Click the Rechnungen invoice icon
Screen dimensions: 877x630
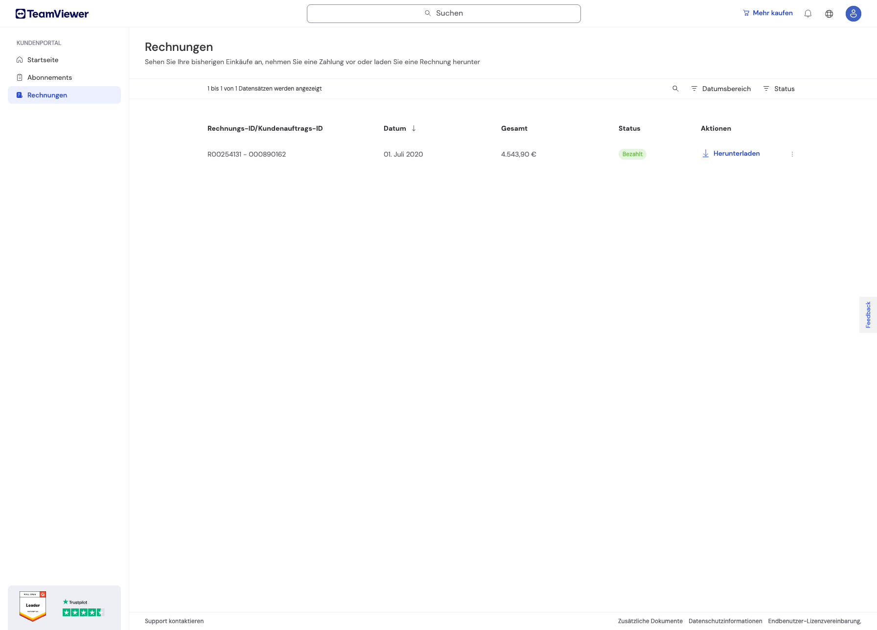click(x=19, y=95)
